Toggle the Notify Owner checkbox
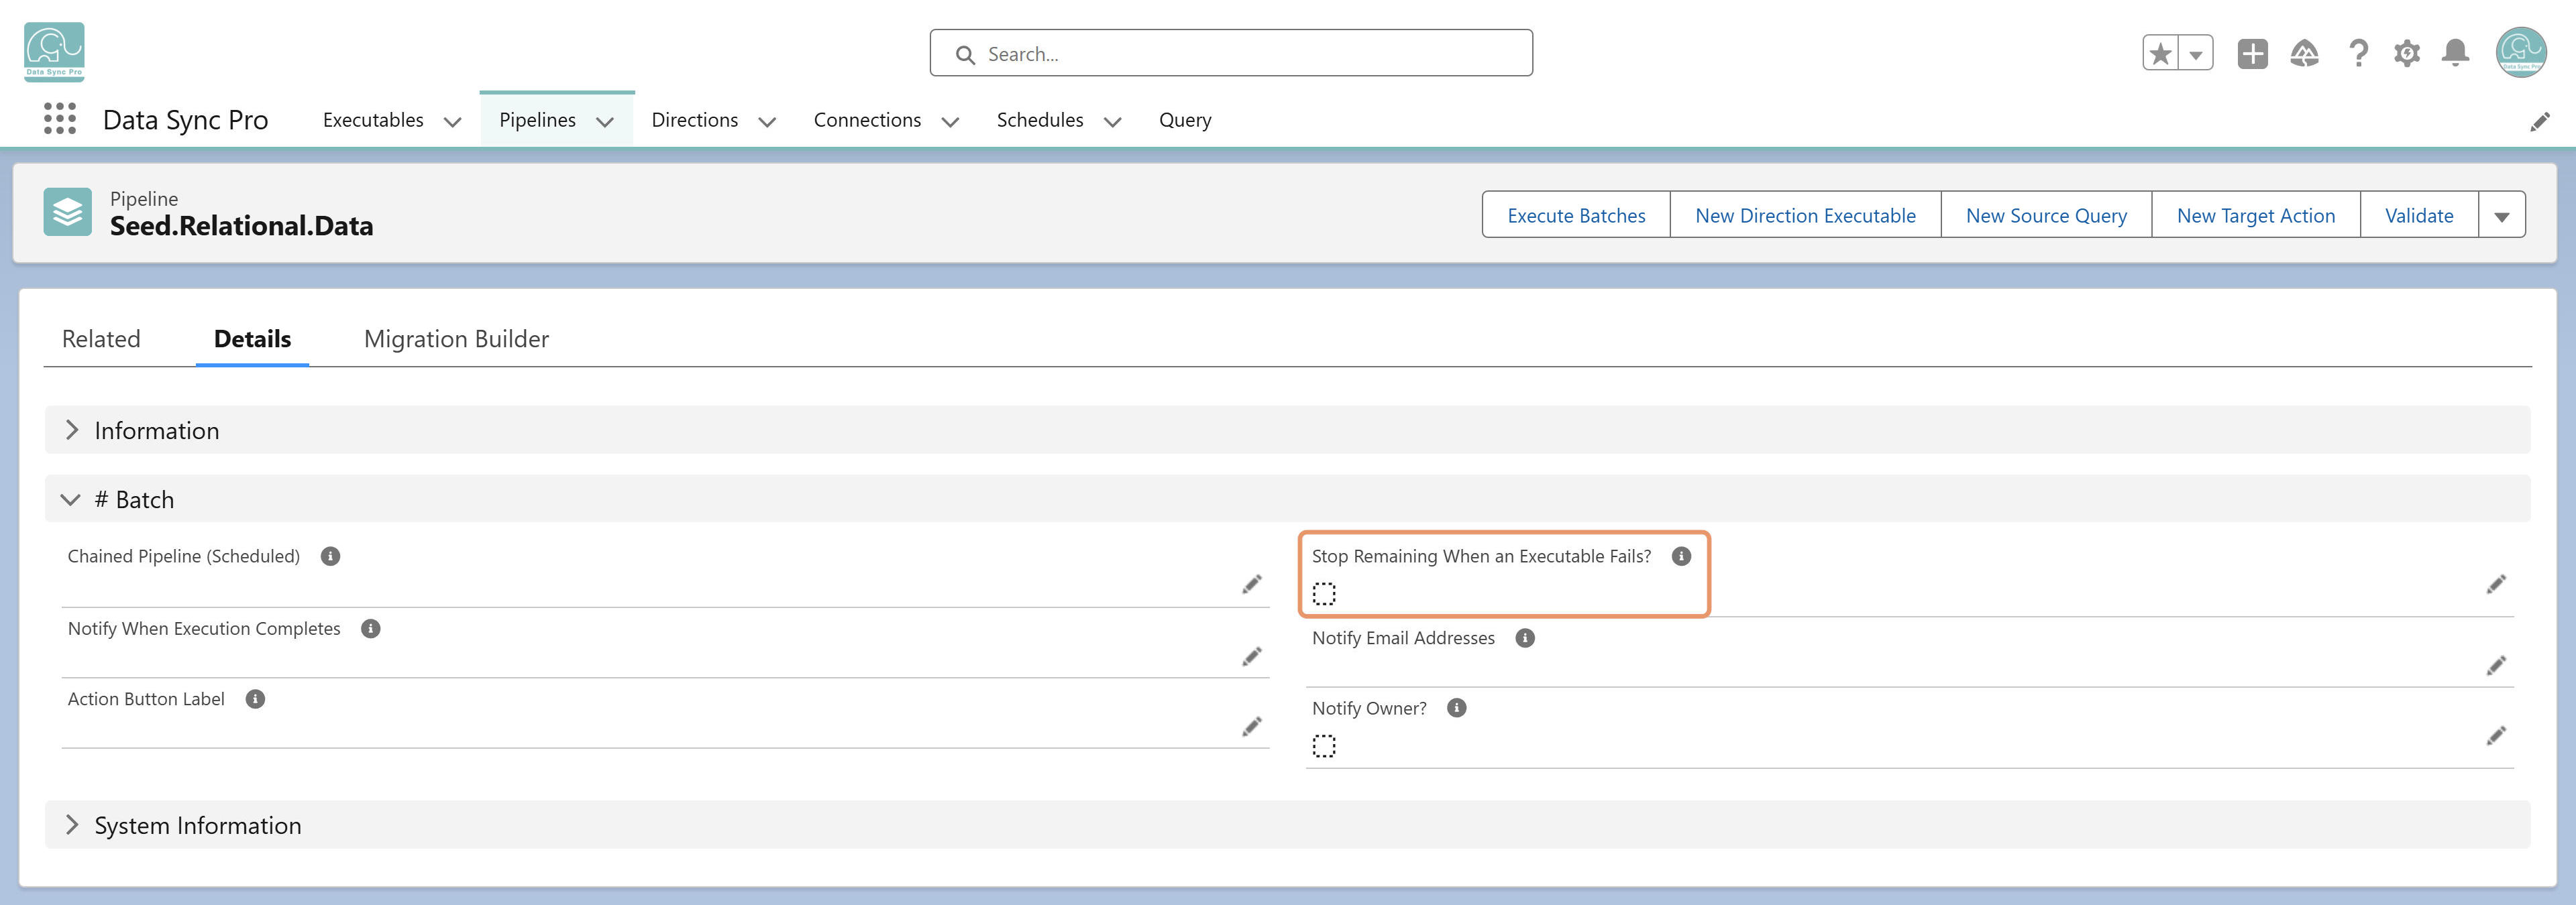This screenshot has height=905, width=2576. [1324, 746]
